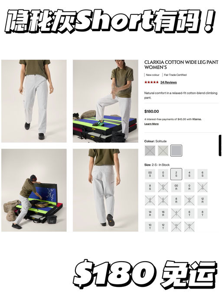The width and height of the screenshot is (222, 296).
Task: Open front view pants photo
Action: coord(34,101)
